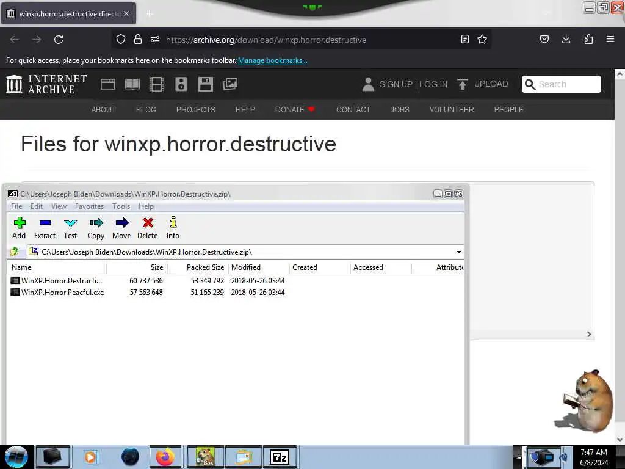The width and height of the screenshot is (625, 469).
Task: Open the Video film icon
Action: [157, 84]
